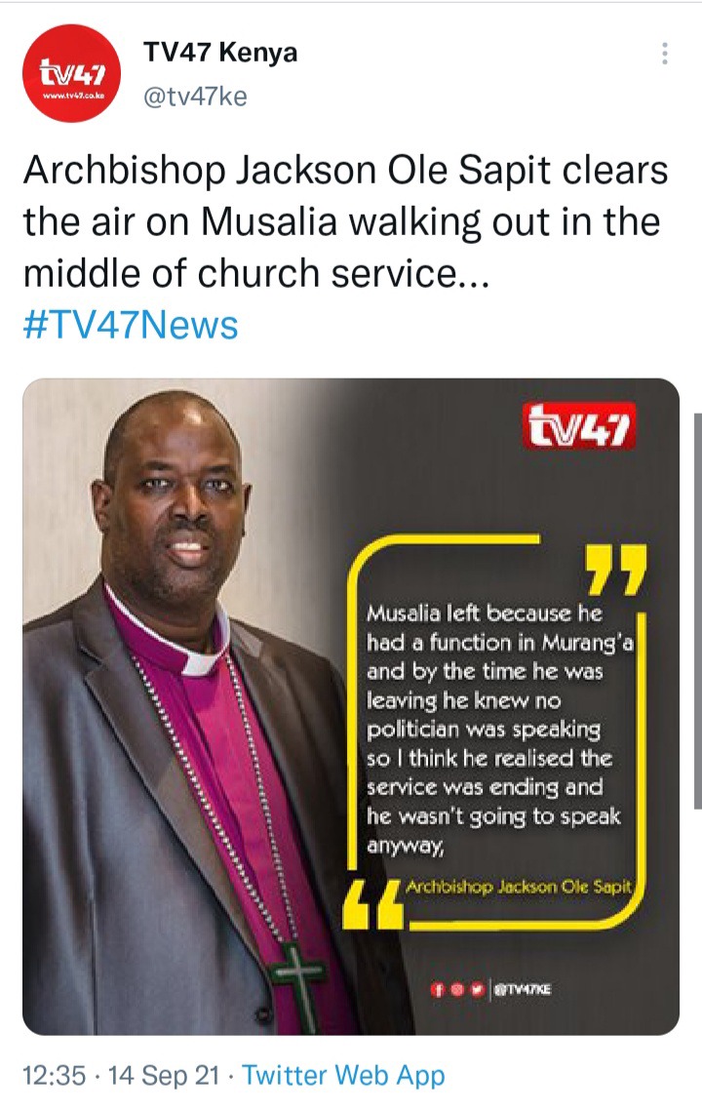Screen dimensions: 702x1111
Task: Click the Instagram icon in image footer
Action: [457, 990]
